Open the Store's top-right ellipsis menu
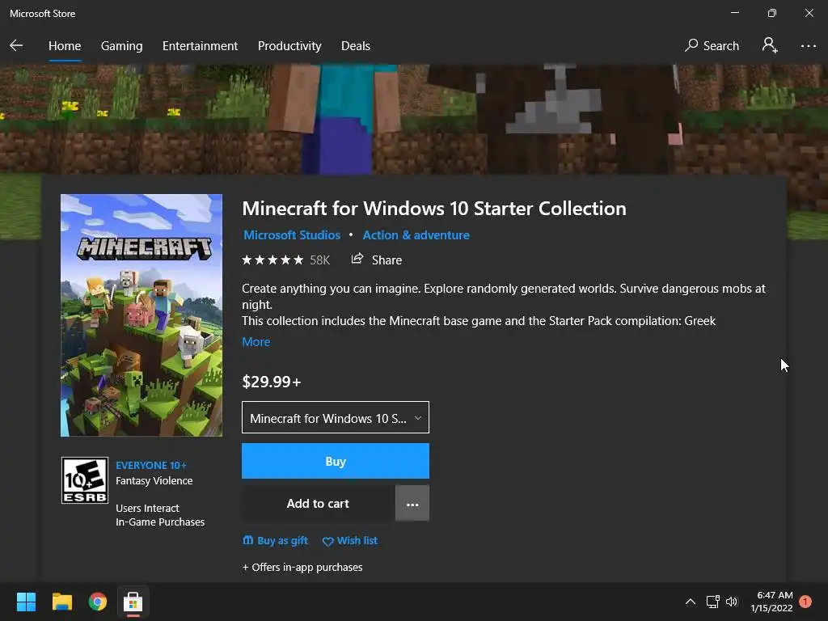 [x=808, y=46]
